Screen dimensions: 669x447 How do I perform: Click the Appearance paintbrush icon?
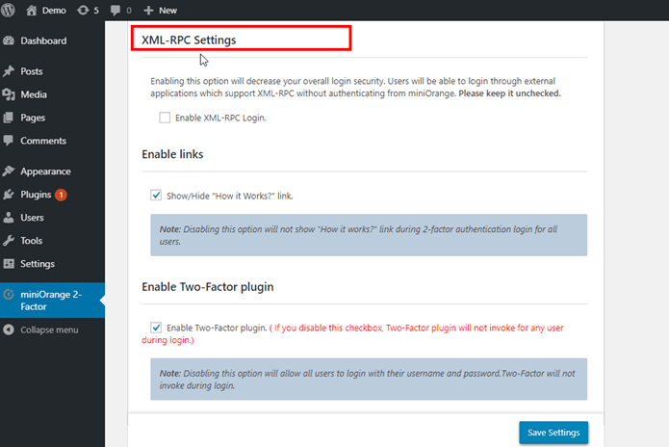point(9,171)
